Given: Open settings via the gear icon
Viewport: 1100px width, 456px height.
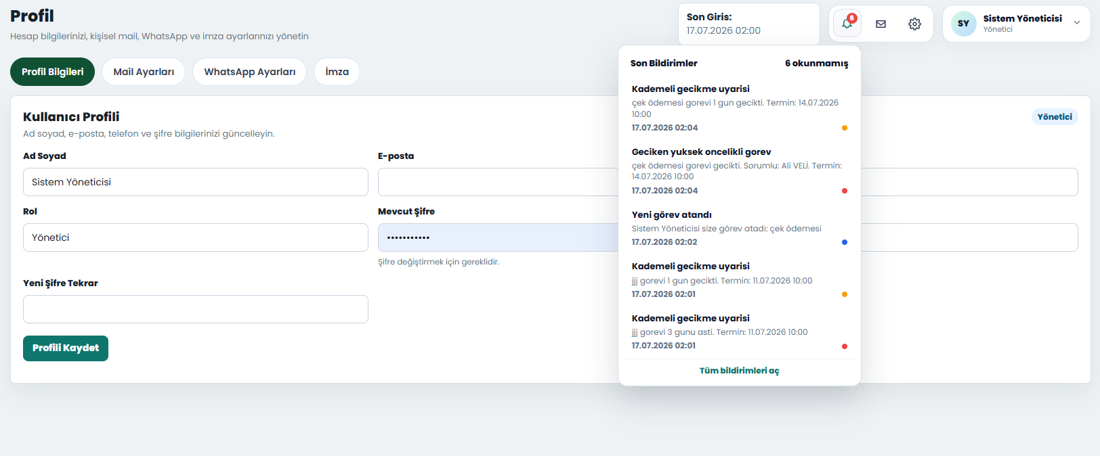Looking at the screenshot, I should pyautogui.click(x=914, y=24).
